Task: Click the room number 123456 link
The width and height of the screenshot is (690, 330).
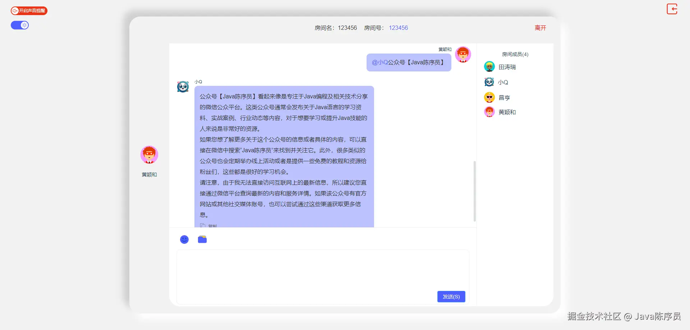Action: (x=398, y=28)
